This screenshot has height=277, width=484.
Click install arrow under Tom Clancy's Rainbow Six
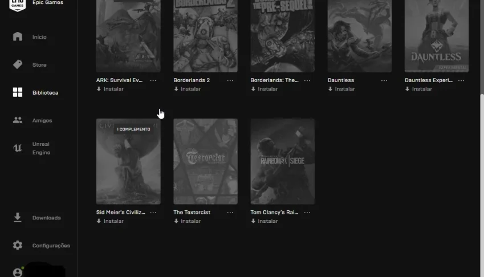click(253, 221)
